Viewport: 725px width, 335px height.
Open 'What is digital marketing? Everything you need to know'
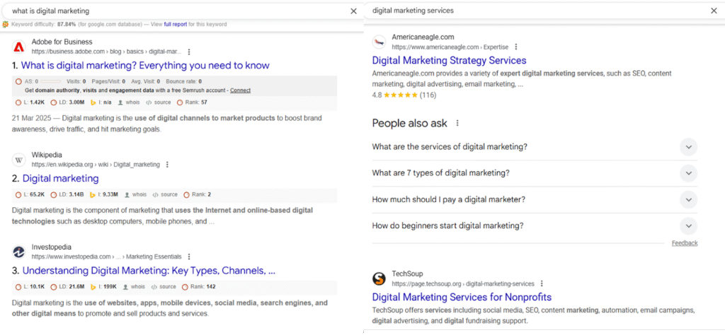(145, 66)
